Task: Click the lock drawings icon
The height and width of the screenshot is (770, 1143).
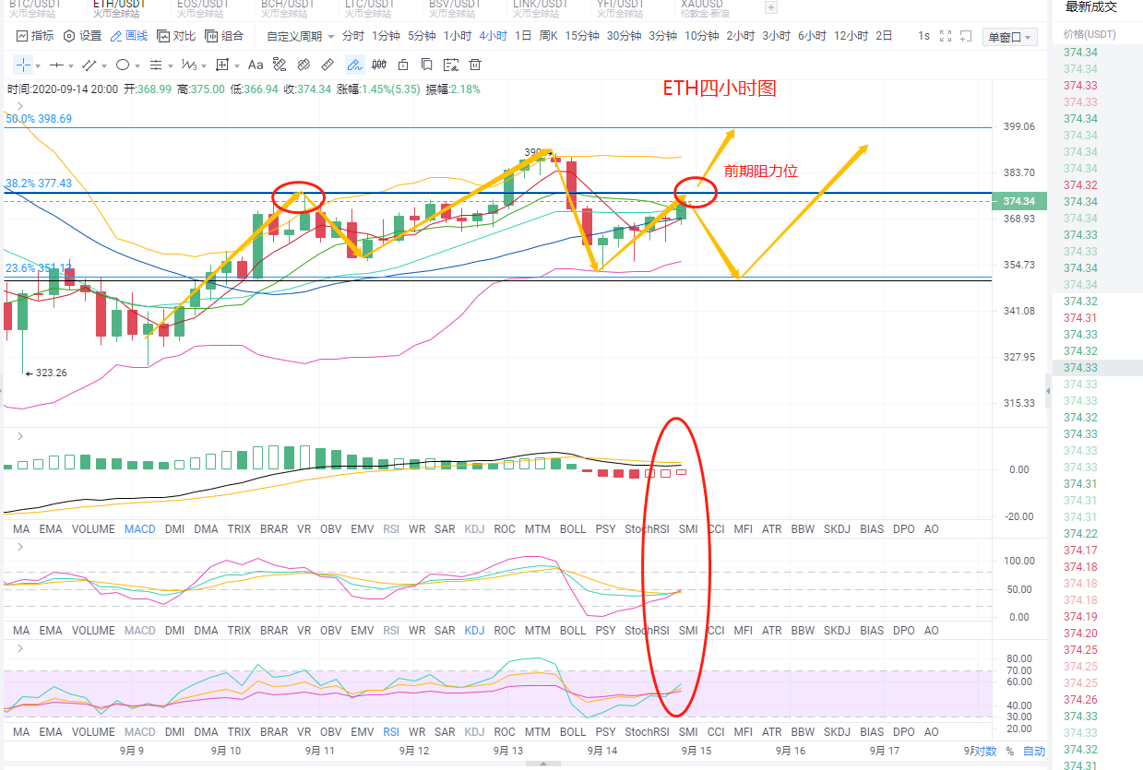Action: [x=403, y=65]
